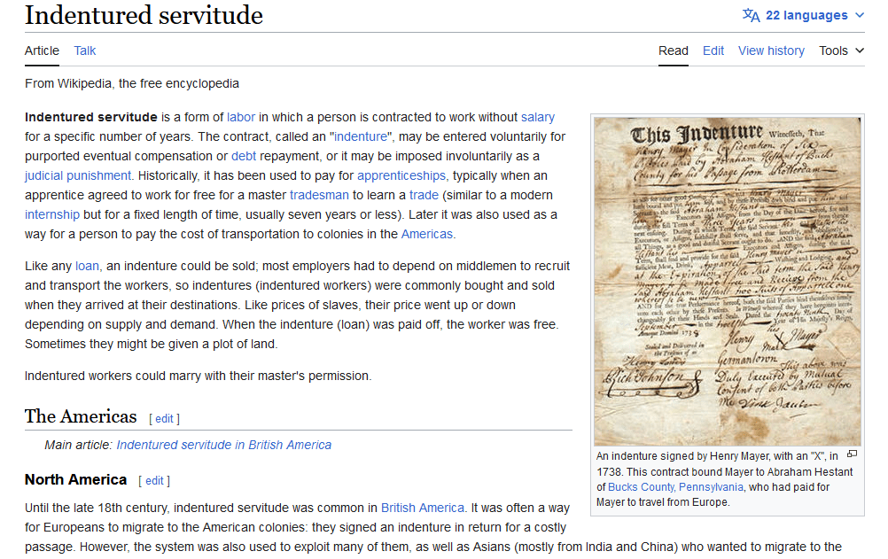Expand the Tools menu
This screenshot has width=888, height=559.
pos(841,50)
